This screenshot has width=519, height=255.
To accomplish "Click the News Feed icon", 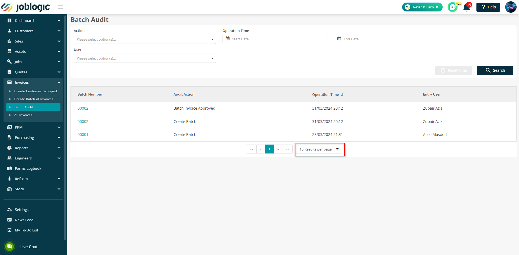I will pos(9,220).
